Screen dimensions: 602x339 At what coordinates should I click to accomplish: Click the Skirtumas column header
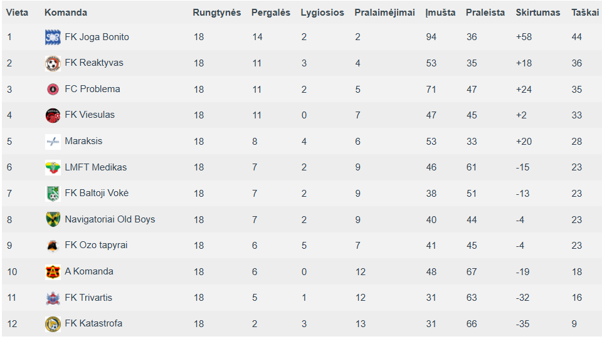[x=537, y=13]
